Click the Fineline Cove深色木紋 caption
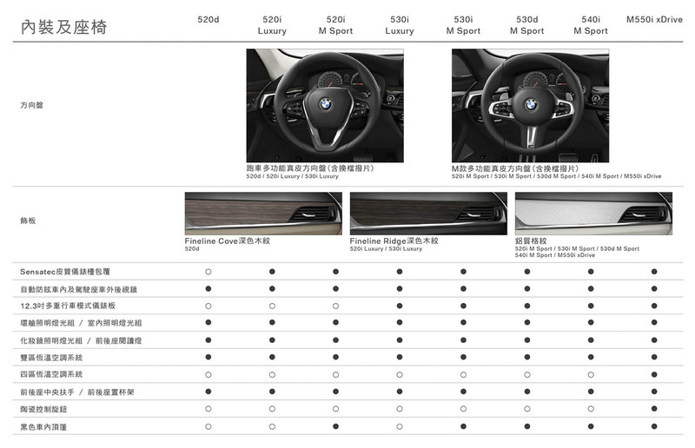This screenshot has height=448, width=695. pyautogui.click(x=228, y=240)
